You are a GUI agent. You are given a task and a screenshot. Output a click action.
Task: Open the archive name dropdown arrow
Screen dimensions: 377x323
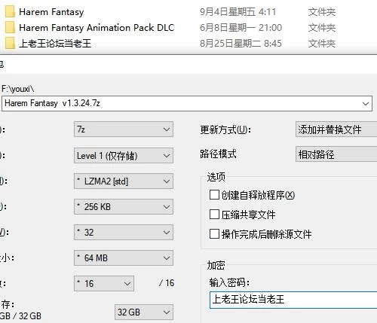pos(366,103)
